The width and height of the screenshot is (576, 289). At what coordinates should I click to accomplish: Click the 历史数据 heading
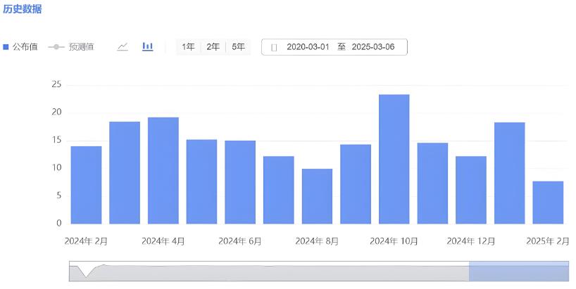pyautogui.click(x=23, y=9)
